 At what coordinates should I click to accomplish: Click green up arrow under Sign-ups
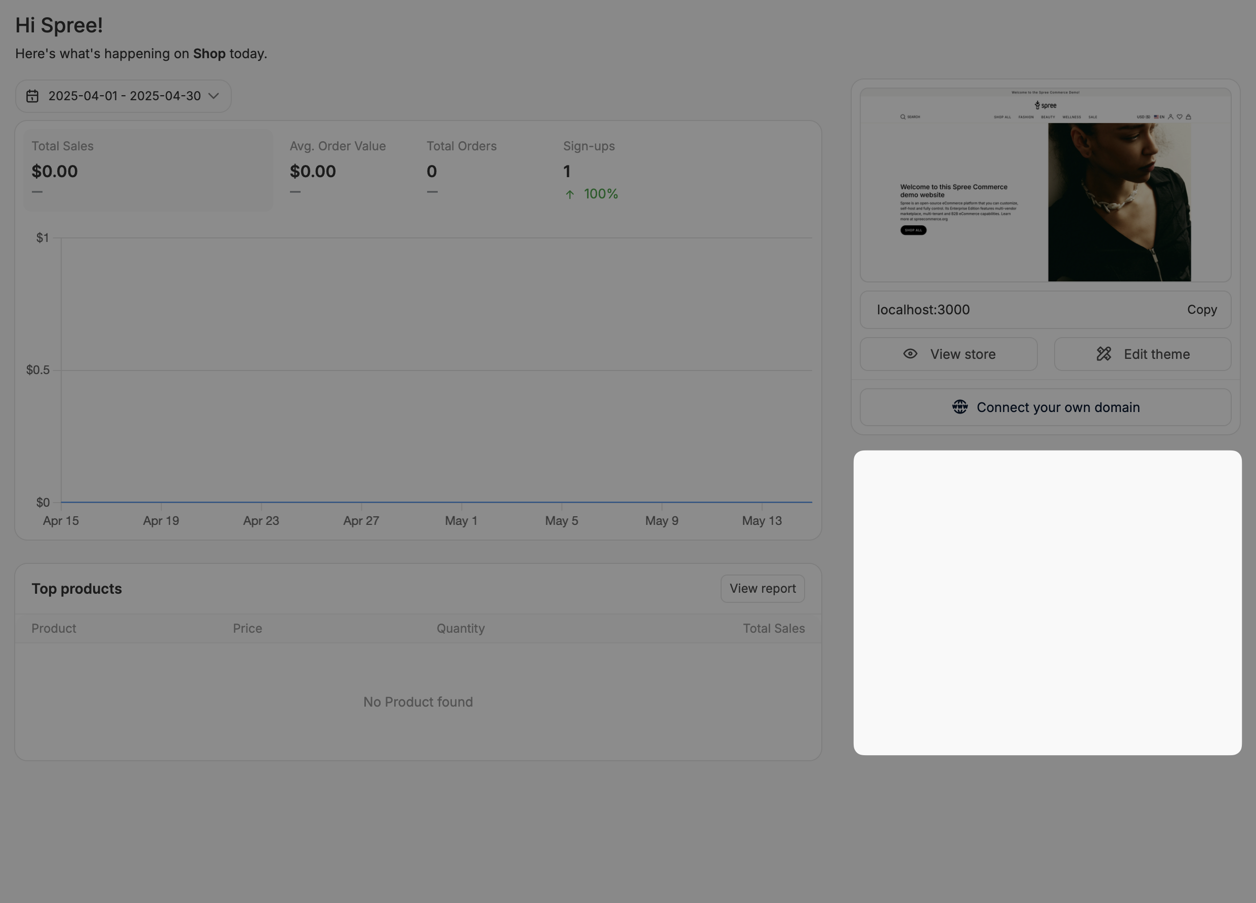[x=569, y=194]
